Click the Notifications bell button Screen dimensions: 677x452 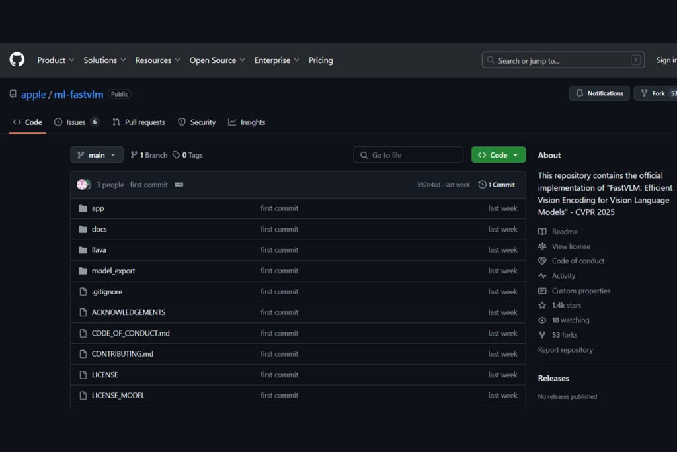click(x=599, y=93)
